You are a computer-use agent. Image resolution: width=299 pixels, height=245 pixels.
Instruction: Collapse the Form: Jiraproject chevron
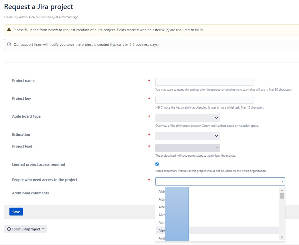click(43, 229)
